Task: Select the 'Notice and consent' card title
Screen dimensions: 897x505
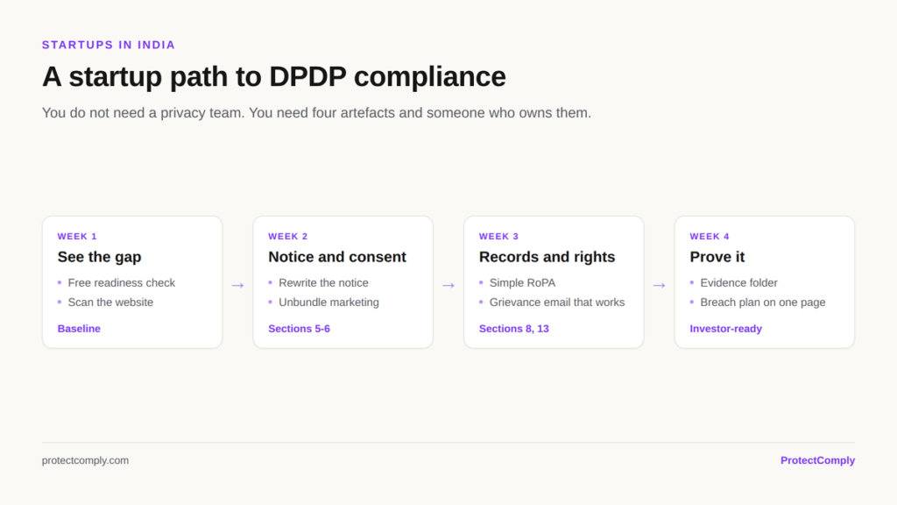Action: 337,257
